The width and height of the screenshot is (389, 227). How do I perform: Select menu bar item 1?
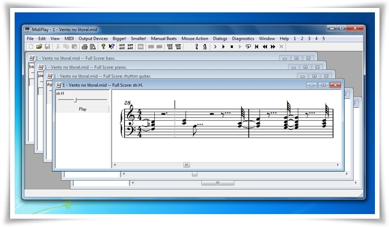295,39
